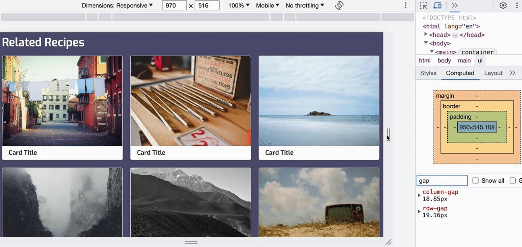Click the border label in box model

pyautogui.click(x=452, y=106)
